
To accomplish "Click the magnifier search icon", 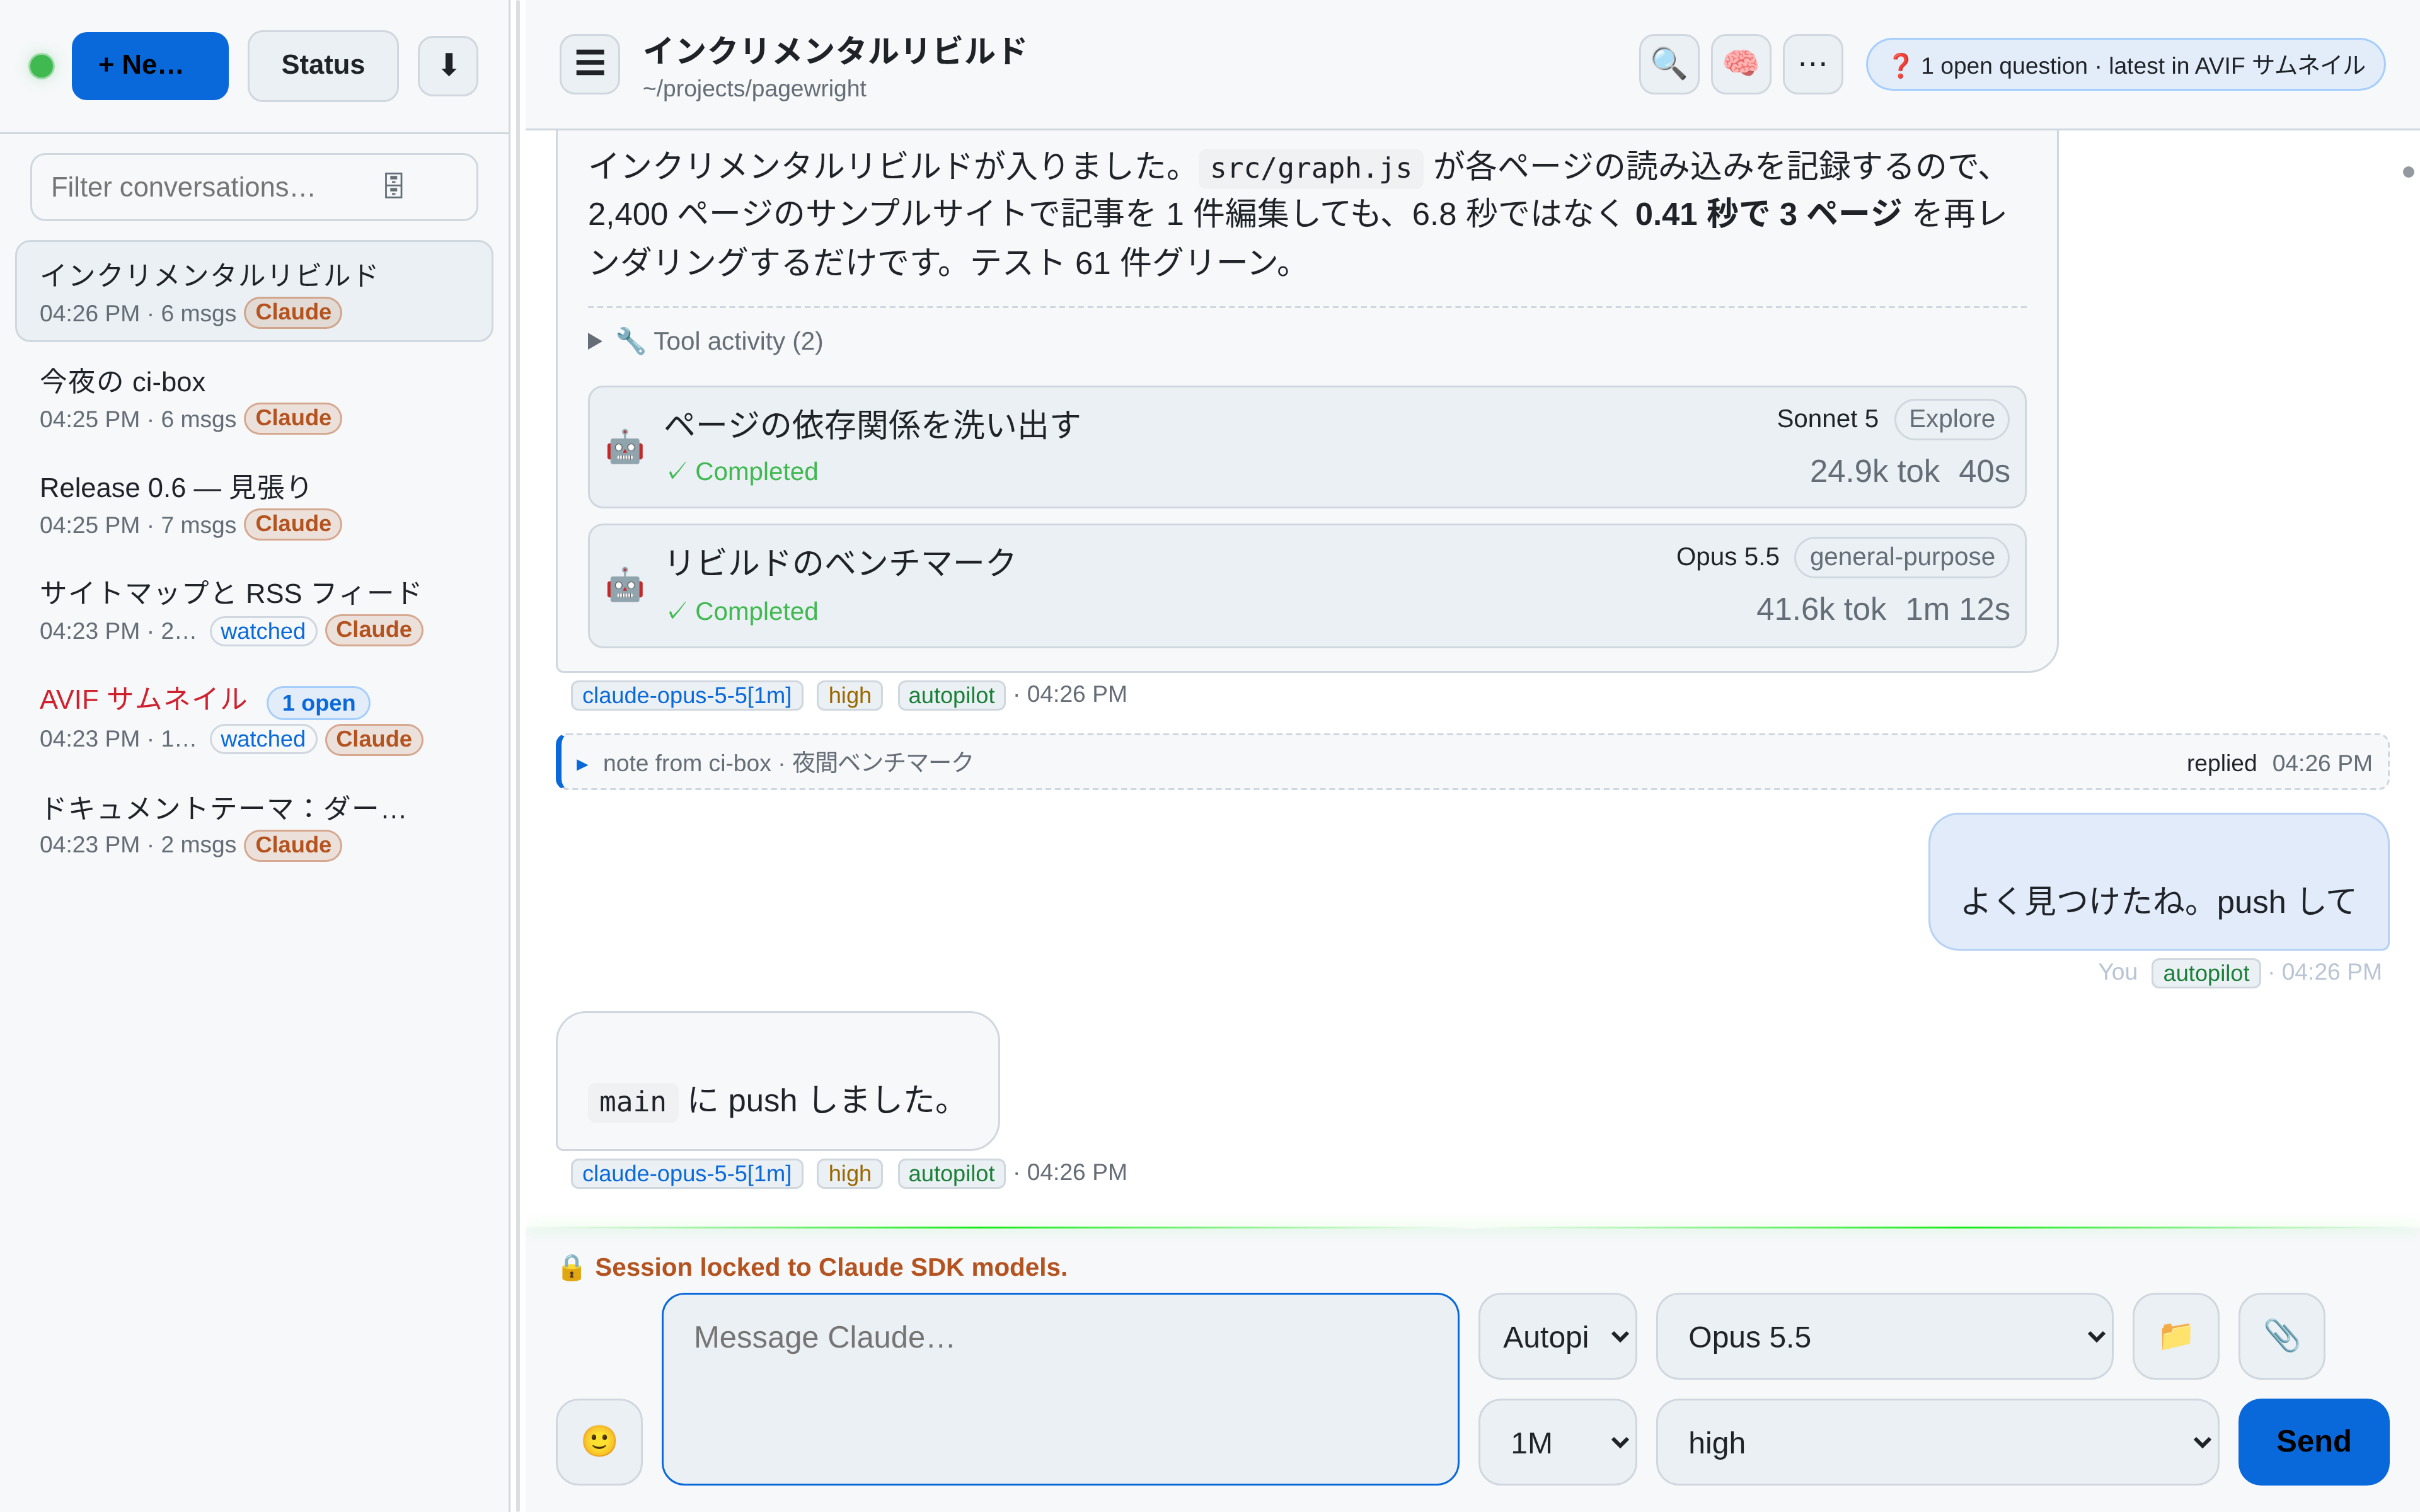I will 1668,64.
